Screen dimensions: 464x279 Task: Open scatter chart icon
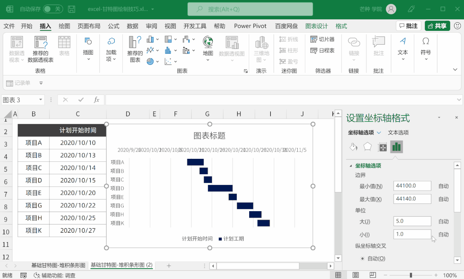[x=168, y=61]
